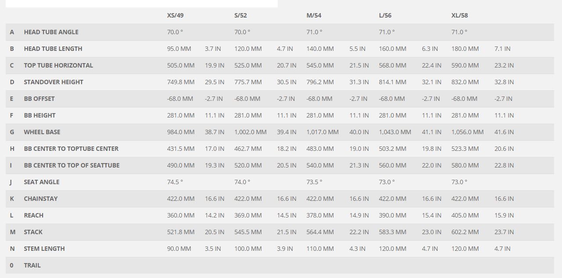The image size is (562, 278).
Task: Click the TOP TUBE HORIZONTAL row label
Action: [x=58, y=65]
